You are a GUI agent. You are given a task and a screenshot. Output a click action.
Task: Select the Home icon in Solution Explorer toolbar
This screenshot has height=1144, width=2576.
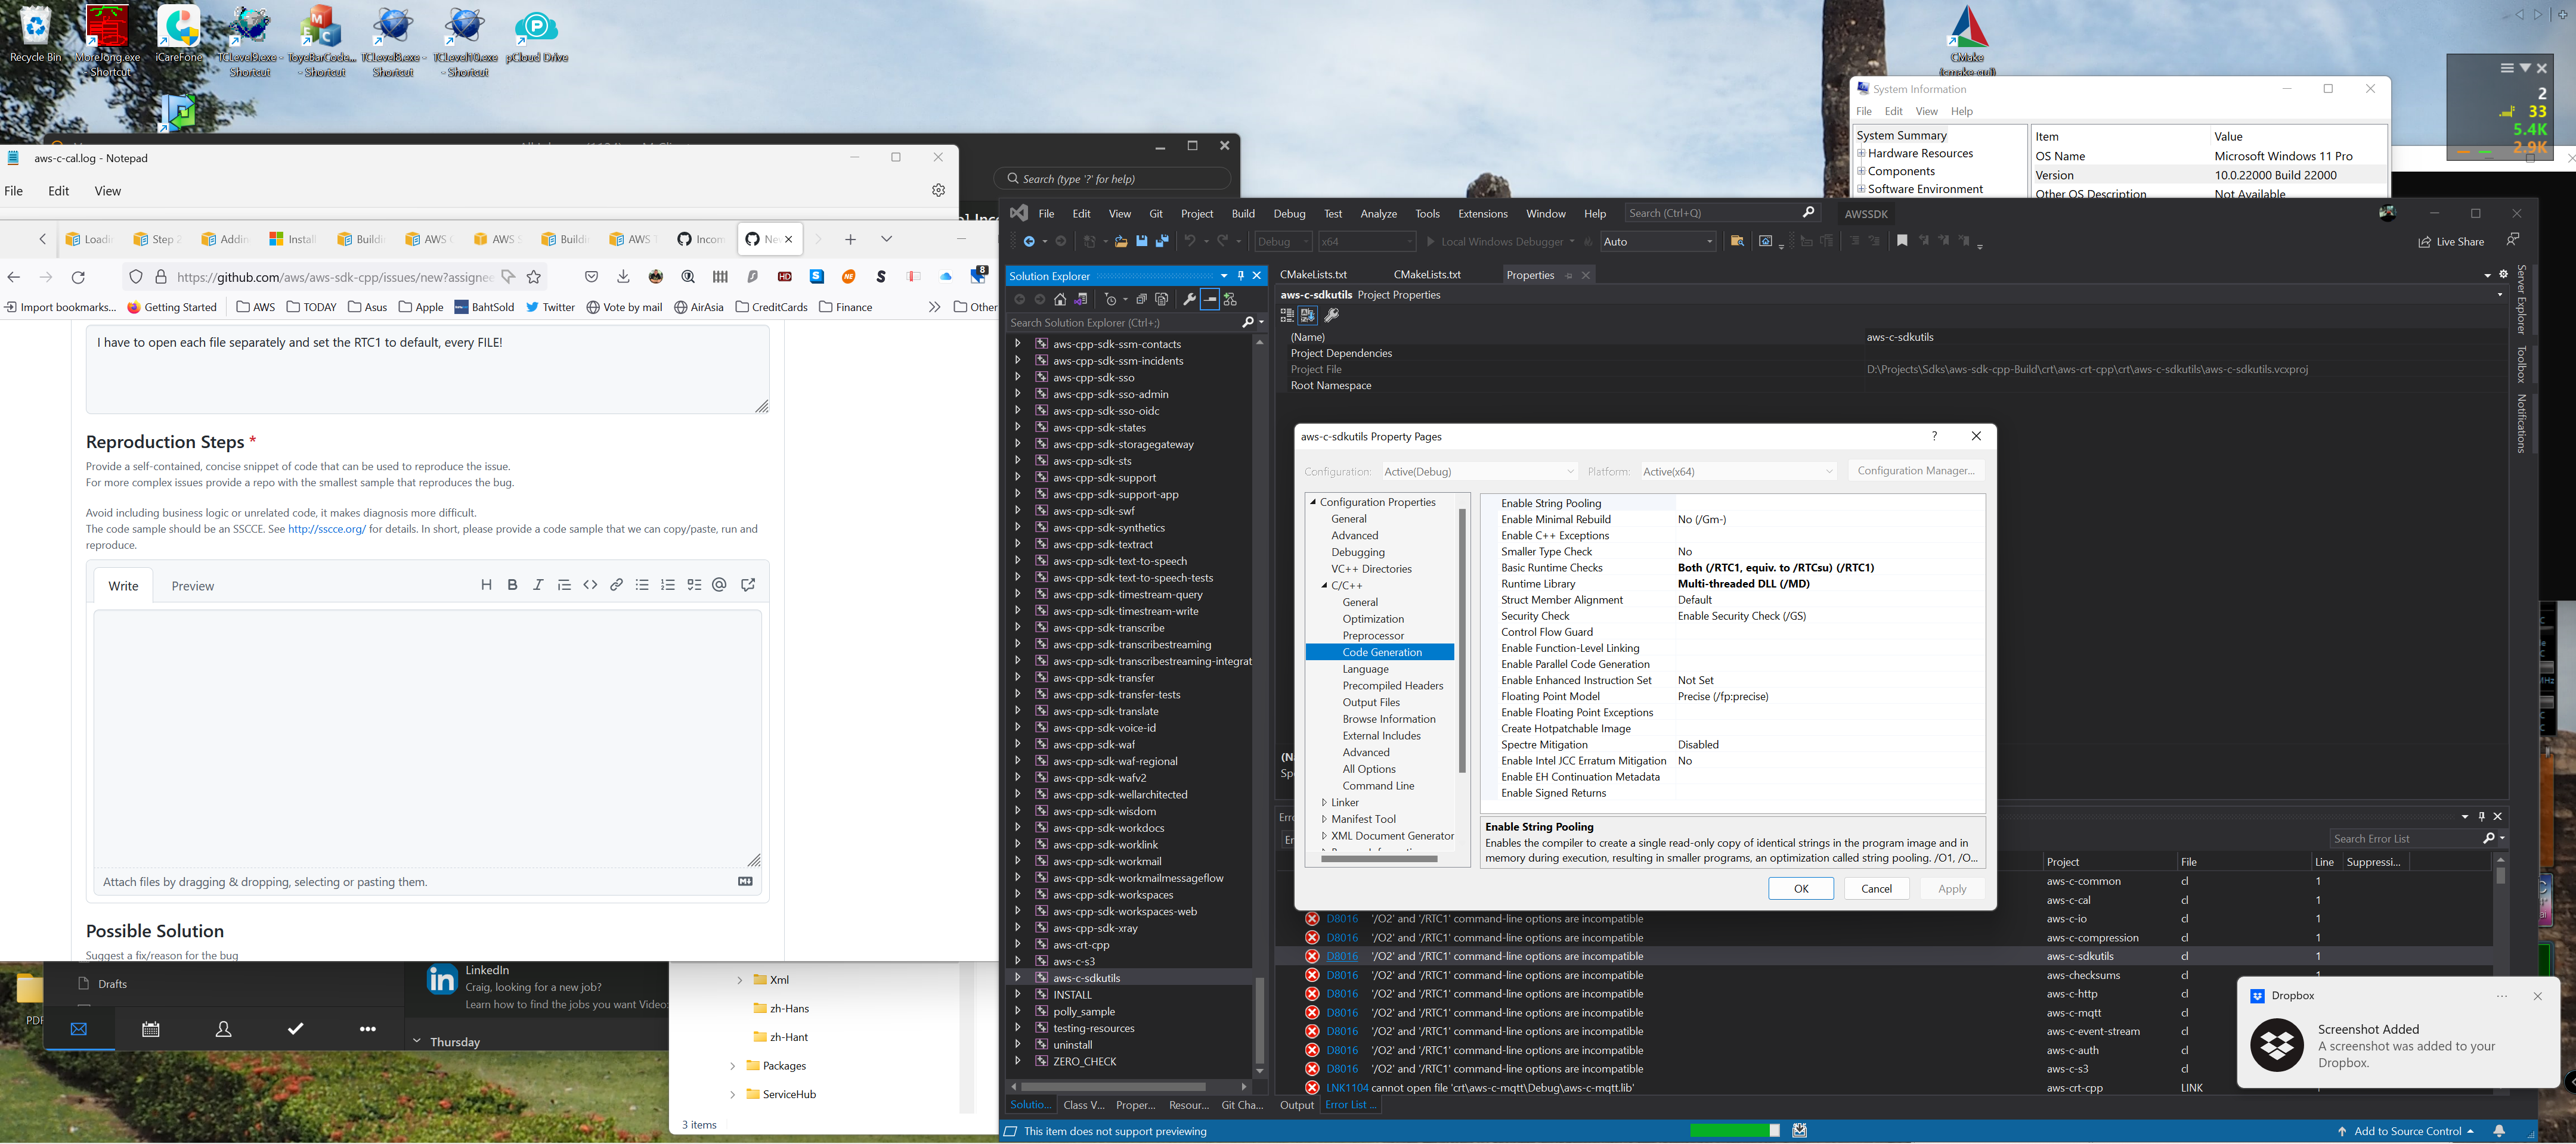tap(1060, 300)
